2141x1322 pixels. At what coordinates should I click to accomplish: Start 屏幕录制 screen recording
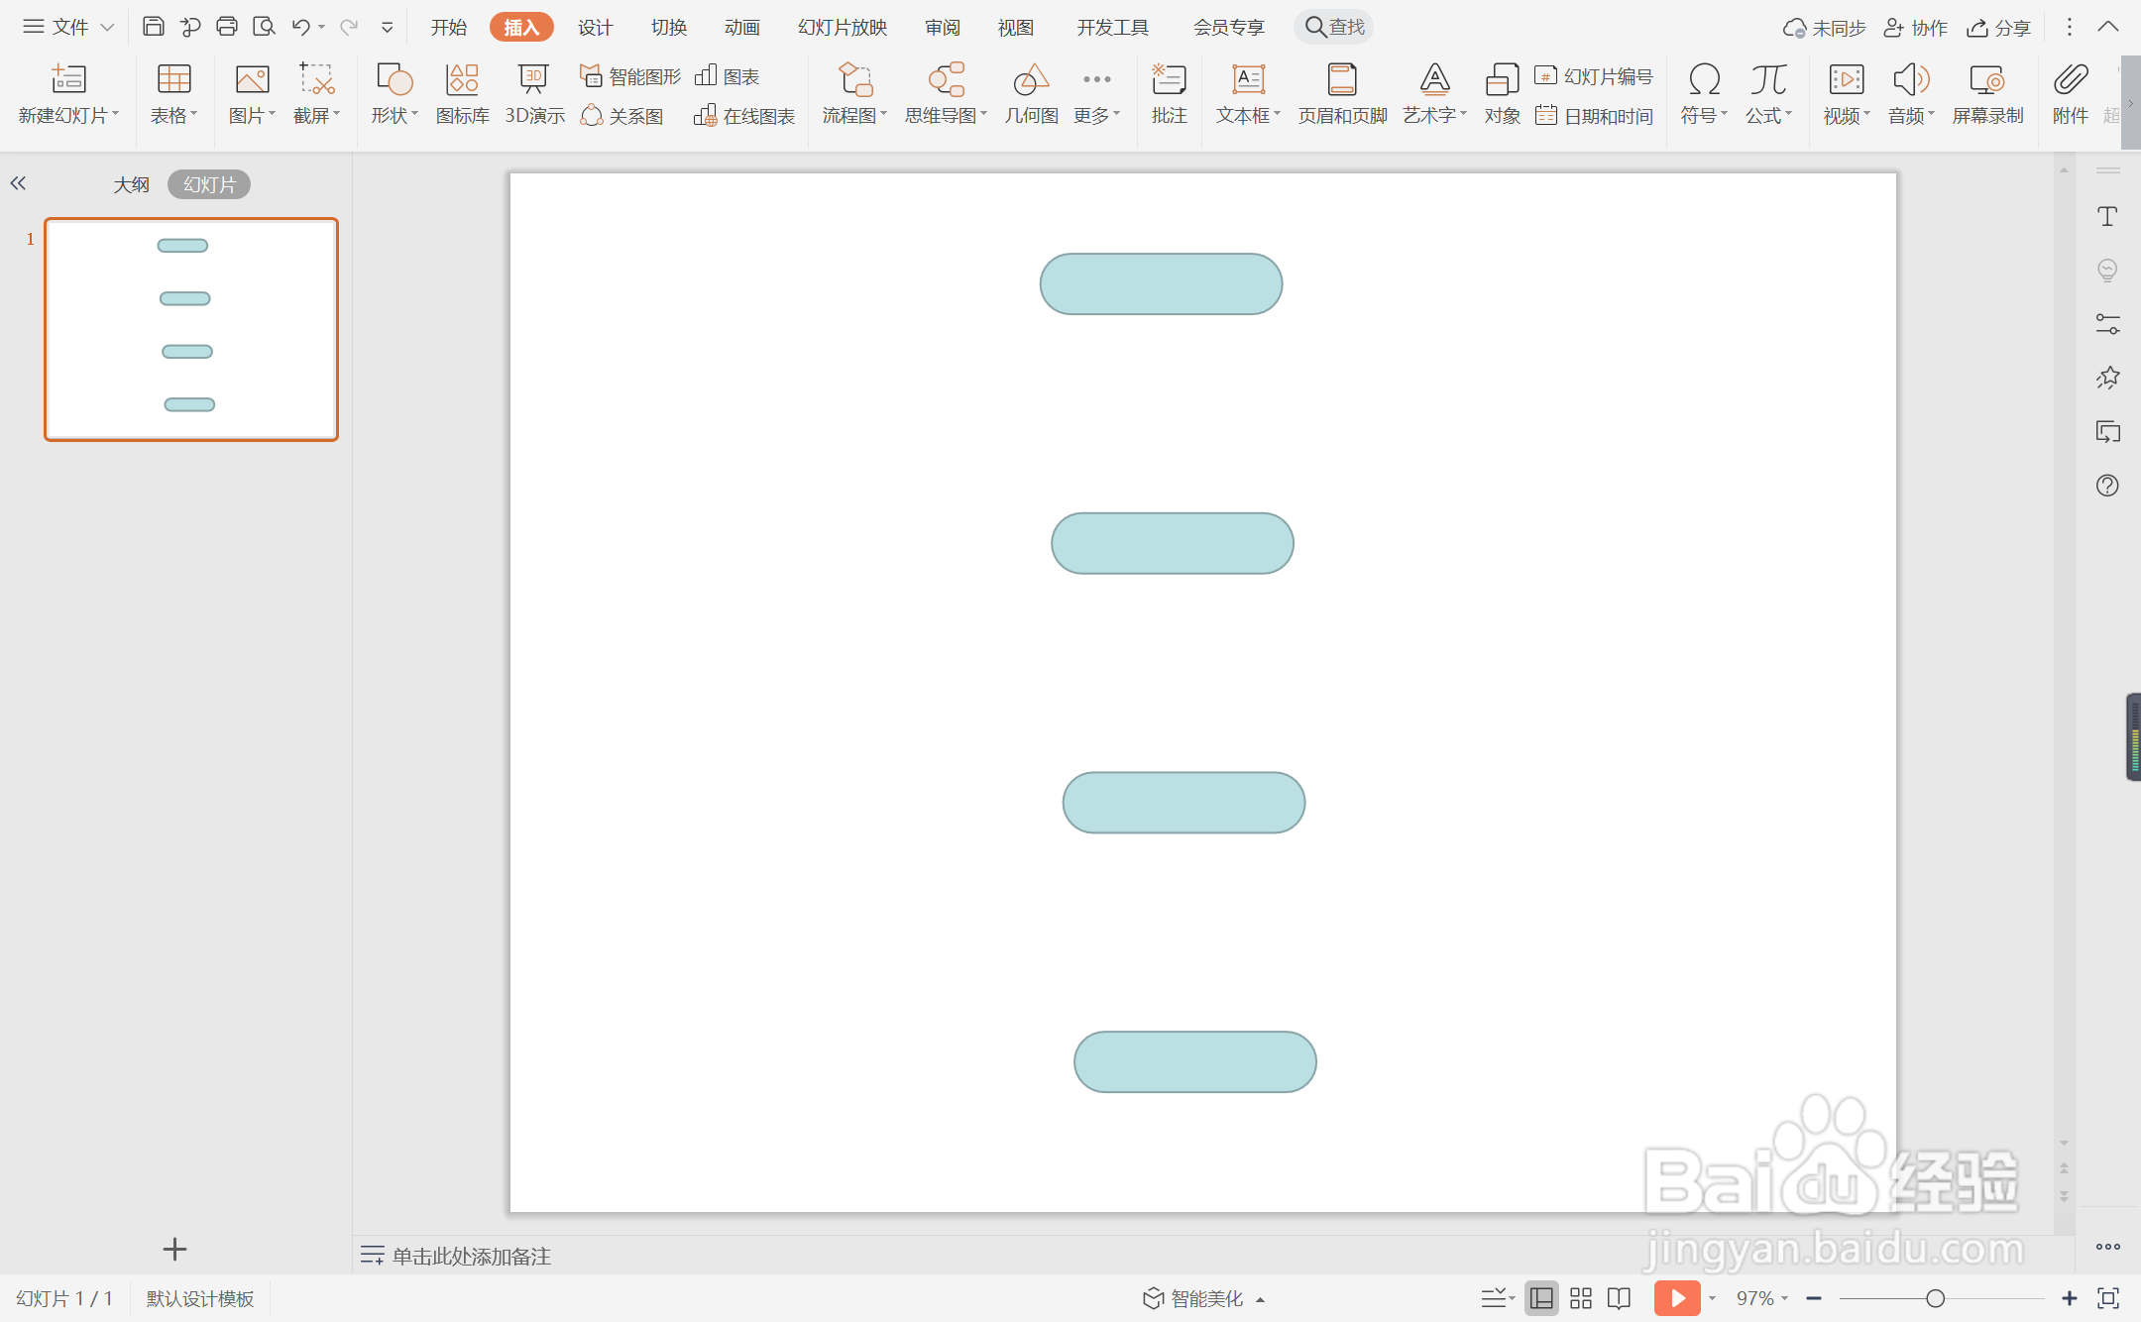(x=1987, y=94)
